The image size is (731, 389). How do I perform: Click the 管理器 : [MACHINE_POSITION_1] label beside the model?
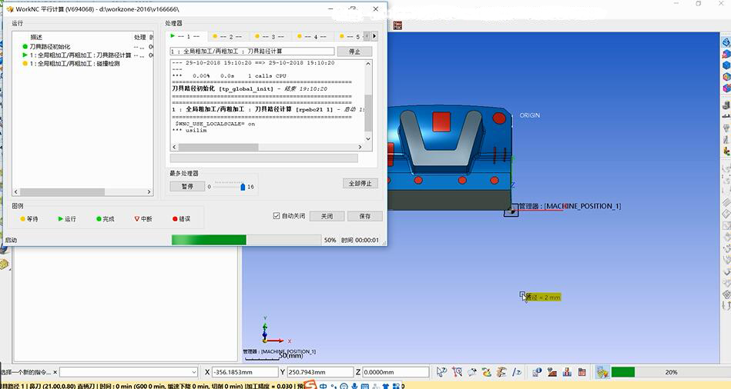coord(570,206)
